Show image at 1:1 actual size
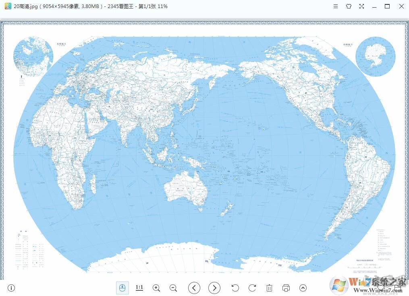 pyautogui.click(x=139, y=288)
